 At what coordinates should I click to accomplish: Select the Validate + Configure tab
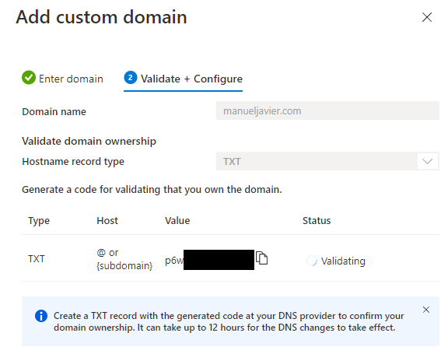tap(183, 79)
